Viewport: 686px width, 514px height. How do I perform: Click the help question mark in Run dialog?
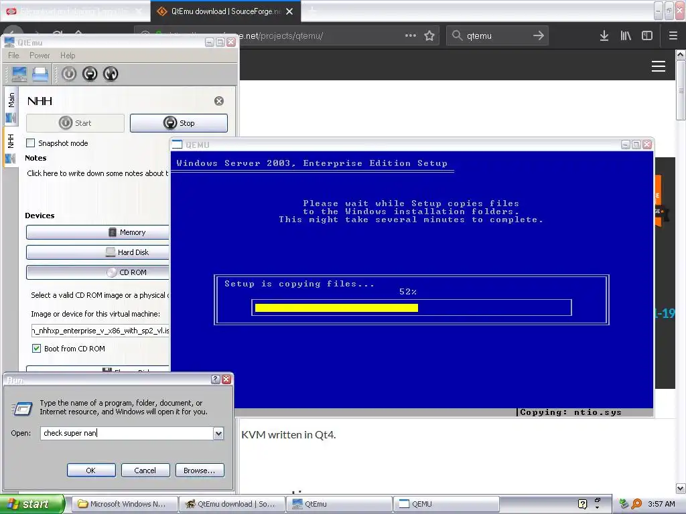coord(215,379)
